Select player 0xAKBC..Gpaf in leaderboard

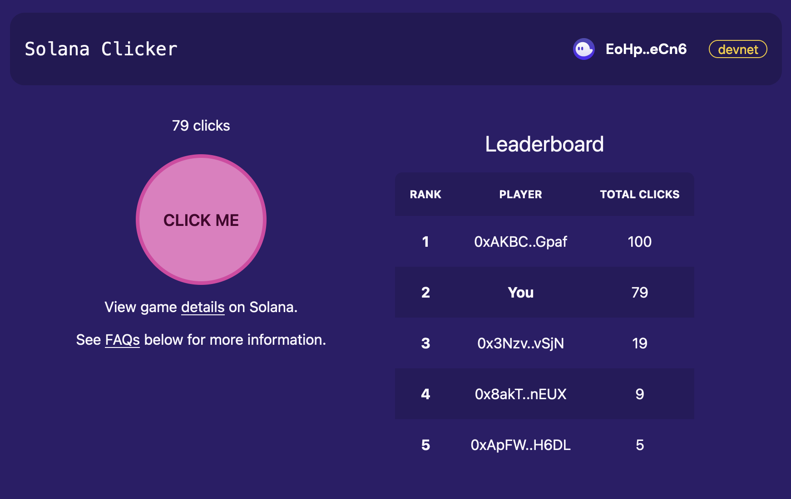coord(521,242)
